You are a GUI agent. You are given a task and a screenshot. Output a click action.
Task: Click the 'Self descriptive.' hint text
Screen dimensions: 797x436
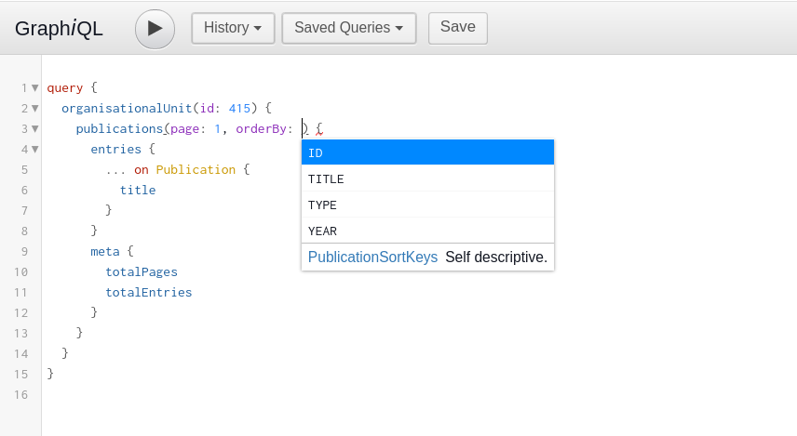pyautogui.click(x=496, y=257)
